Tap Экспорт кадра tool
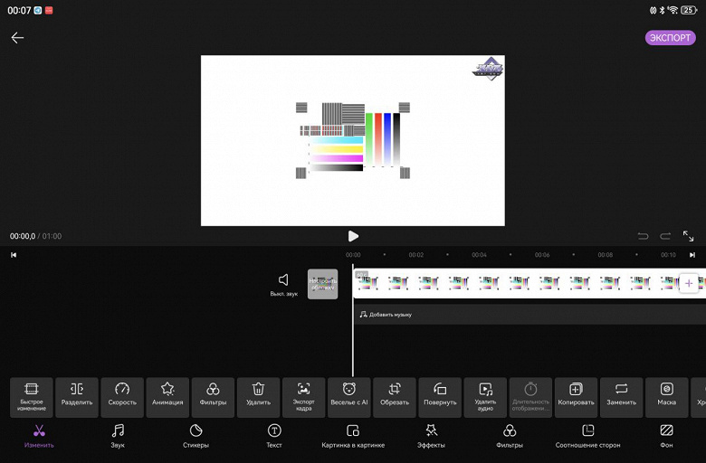The height and width of the screenshot is (463, 706). (304, 397)
